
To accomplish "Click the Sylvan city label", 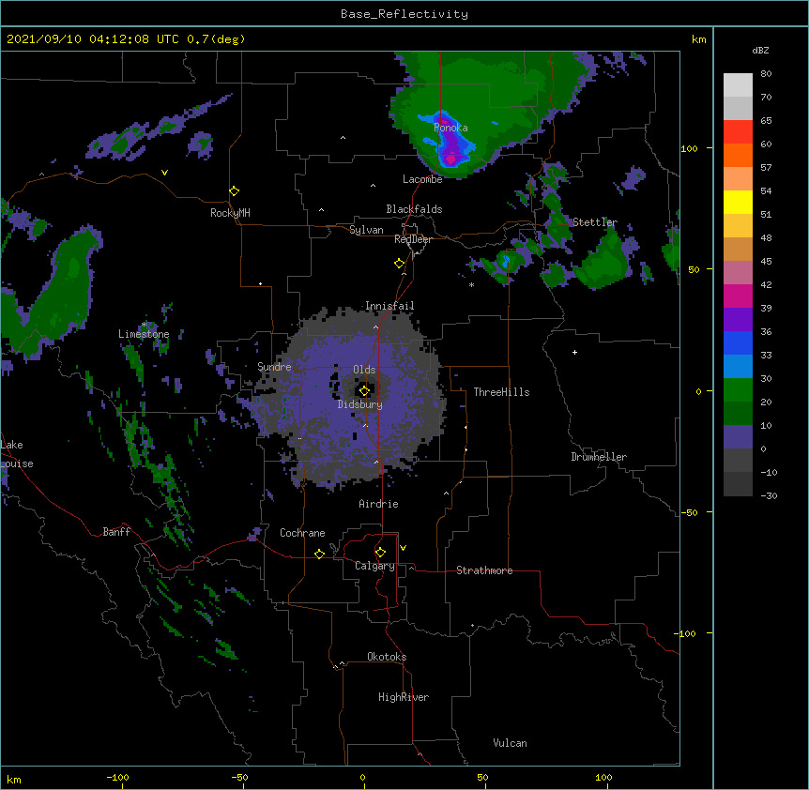I will click(x=366, y=230).
